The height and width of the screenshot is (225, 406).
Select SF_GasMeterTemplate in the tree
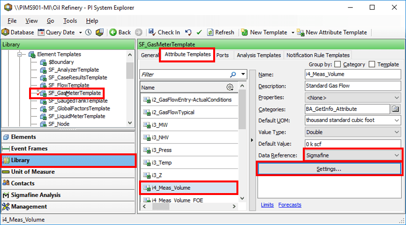point(75,93)
